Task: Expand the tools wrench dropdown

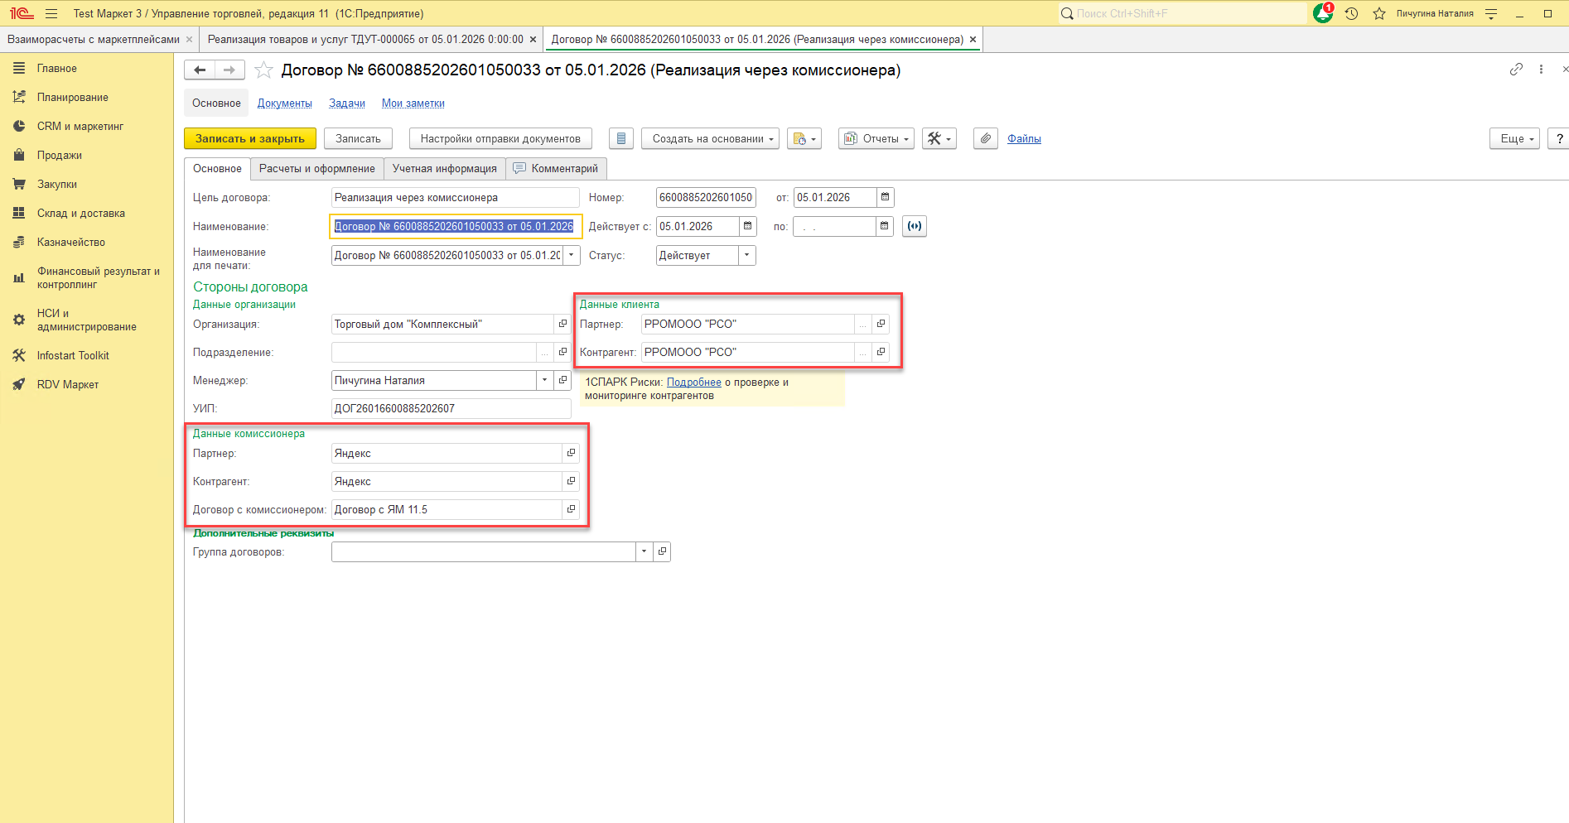Action: 939,138
